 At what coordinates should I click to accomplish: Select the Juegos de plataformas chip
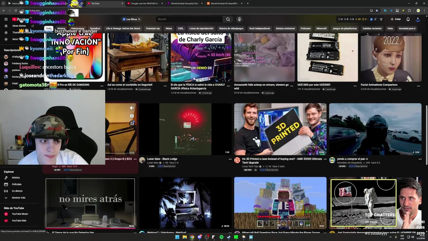point(344,28)
